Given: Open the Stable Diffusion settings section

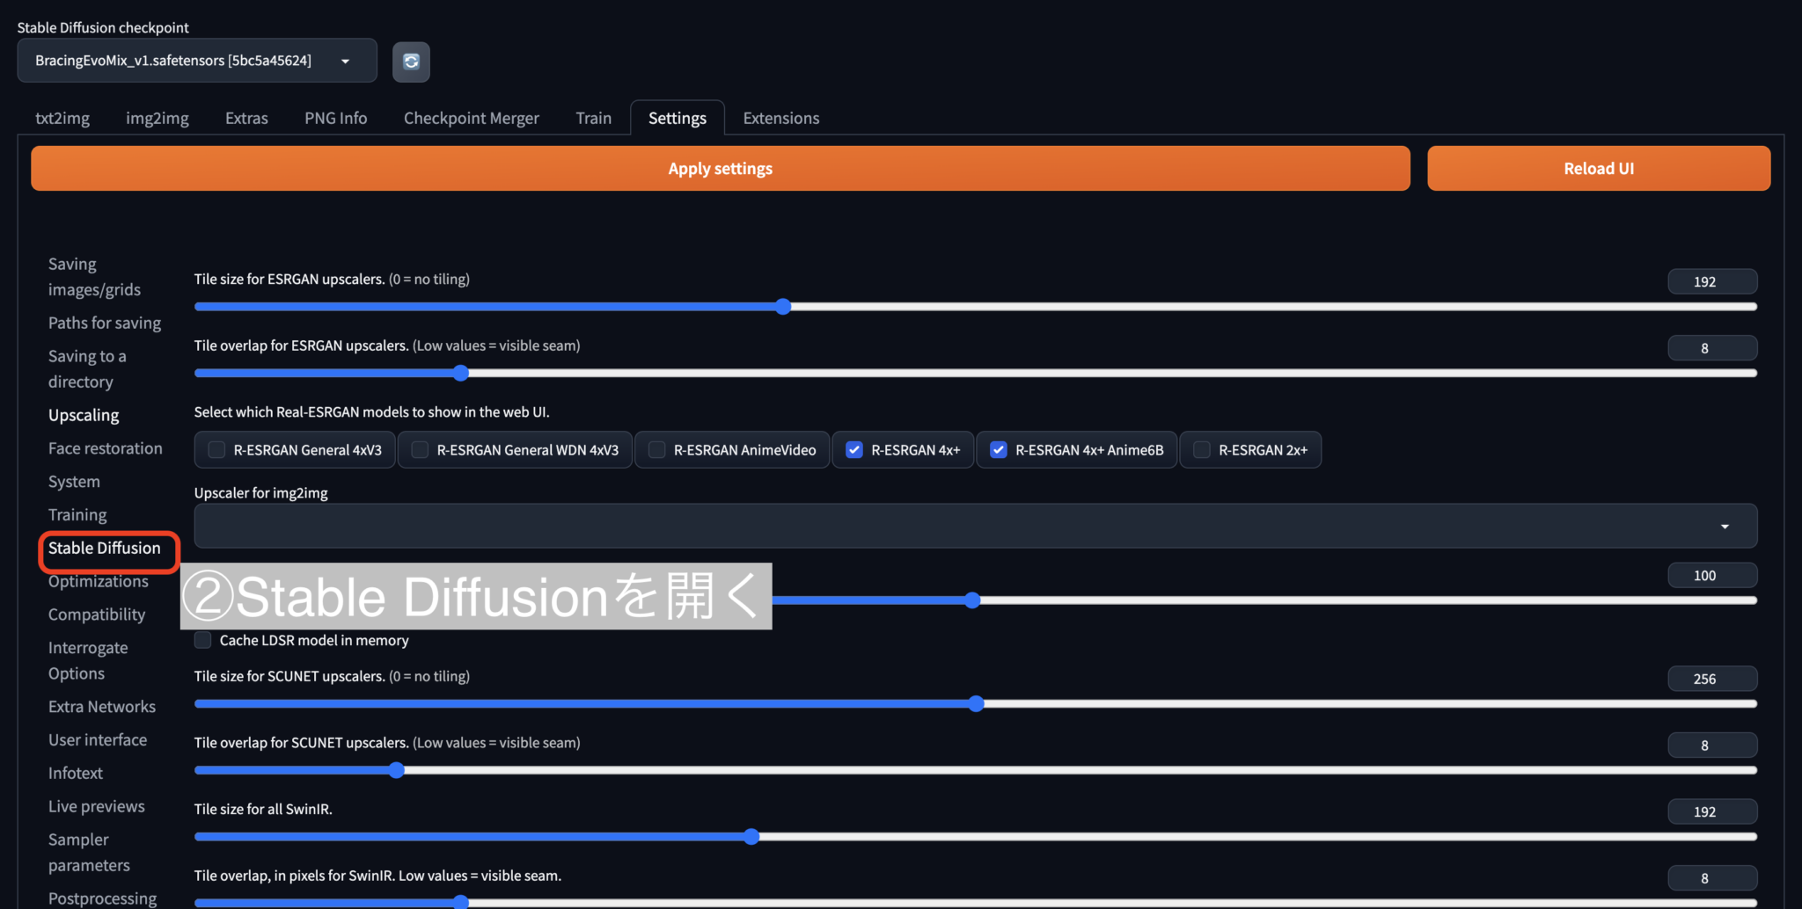Looking at the screenshot, I should (x=106, y=548).
